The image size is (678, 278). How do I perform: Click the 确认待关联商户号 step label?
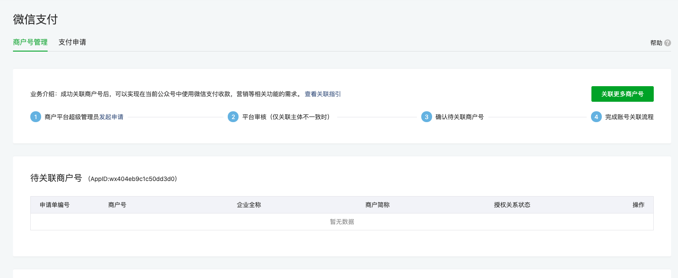(x=459, y=117)
